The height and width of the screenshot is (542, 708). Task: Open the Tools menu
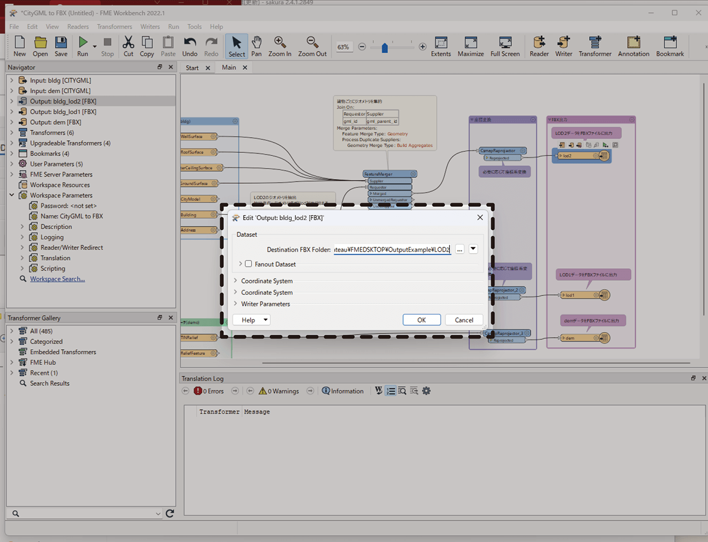pyautogui.click(x=194, y=27)
